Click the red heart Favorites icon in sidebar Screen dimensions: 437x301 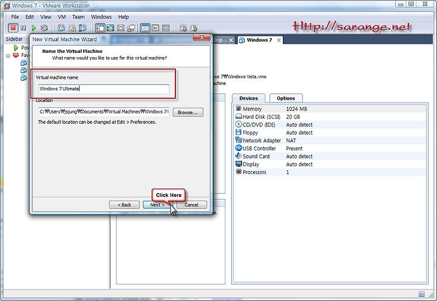(x=16, y=55)
